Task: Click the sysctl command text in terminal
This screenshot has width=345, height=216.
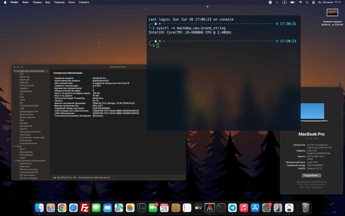Action: pos(191,28)
